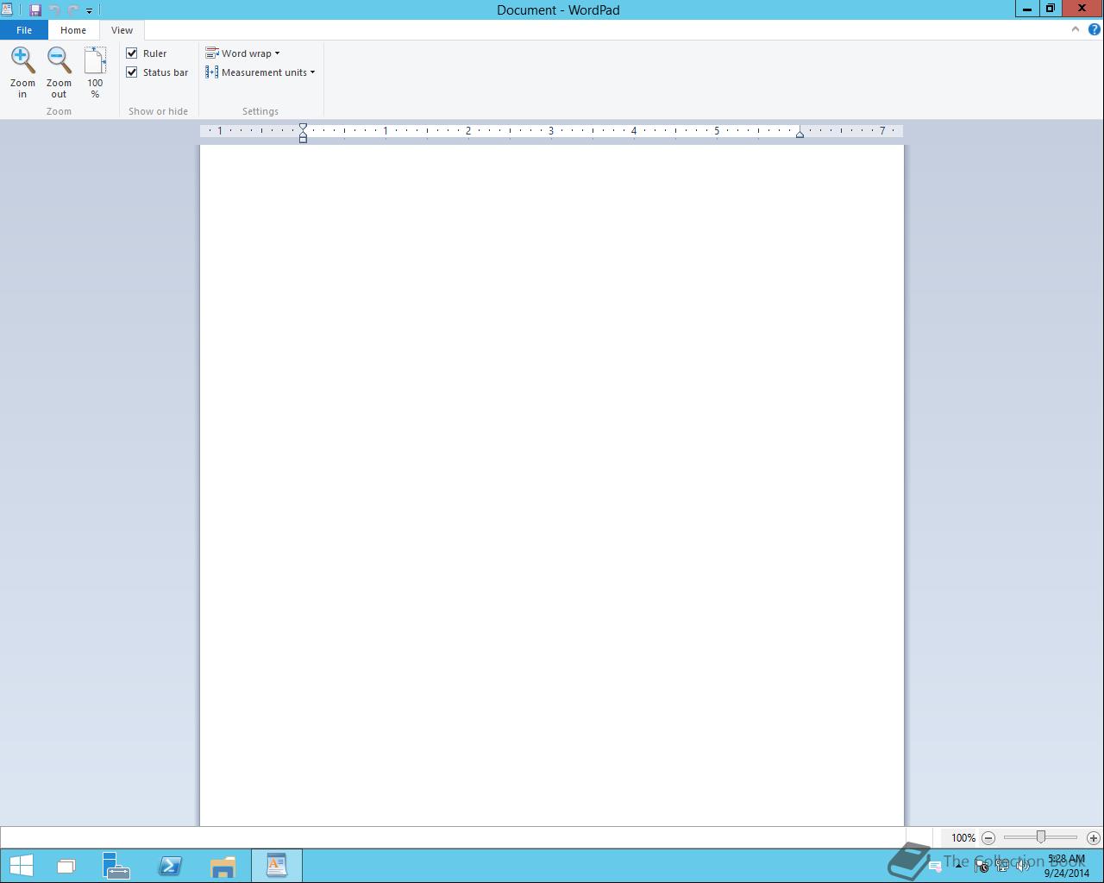Image resolution: width=1104 pixels, height=883 pixels.
Task: Open the network tray icon
Action: [x=1002, y=867]
